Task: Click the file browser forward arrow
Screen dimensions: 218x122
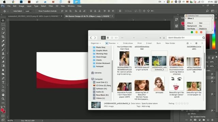Action: pyautogui.click(x=95, y=38)
